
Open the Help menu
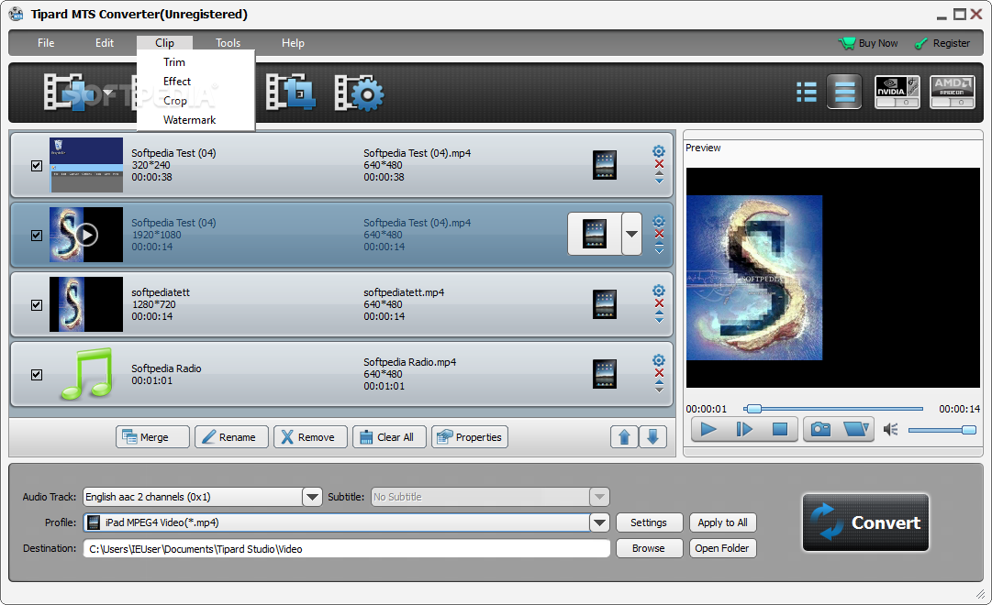click(293, 43)
